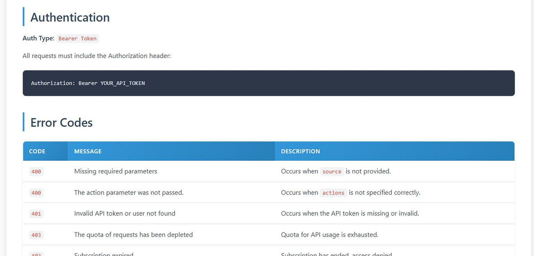Click the CODE column header
Image resolution: width=534 pixels, height=256 pixels.
pyautogui.click(x=37, y=151)
